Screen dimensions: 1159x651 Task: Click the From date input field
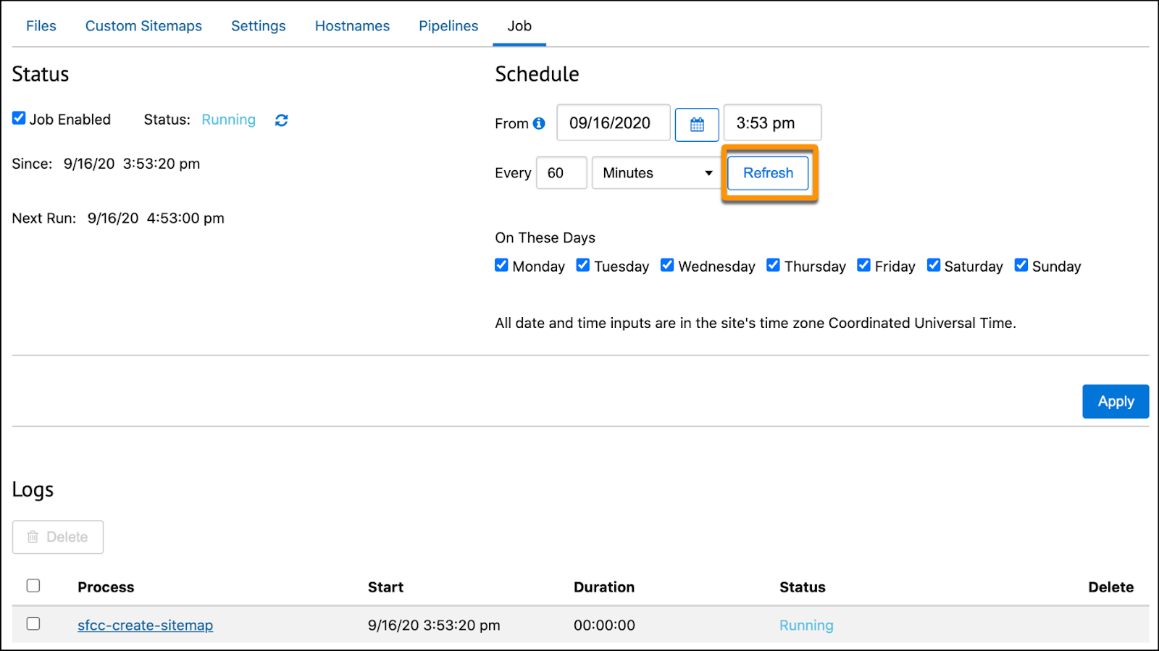coord(614,123)
